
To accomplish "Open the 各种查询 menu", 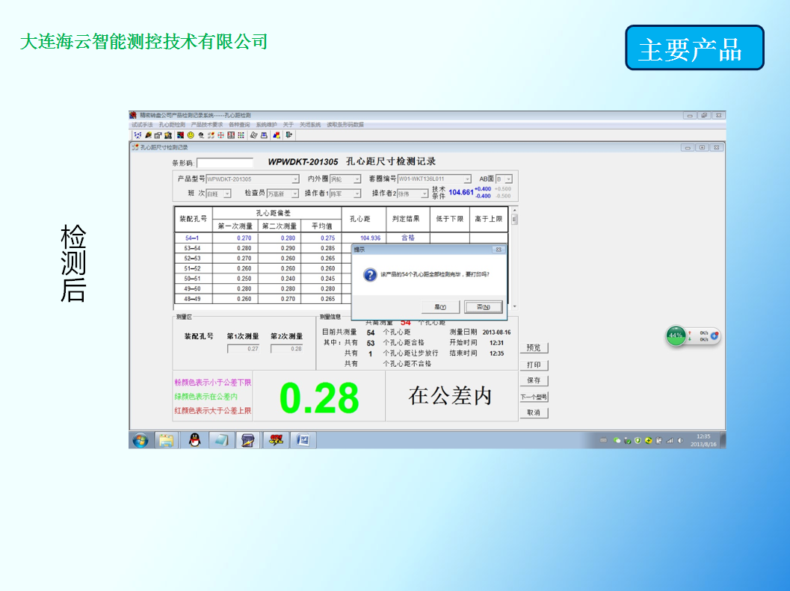I will pyautogui.click(x=239, y=125).
